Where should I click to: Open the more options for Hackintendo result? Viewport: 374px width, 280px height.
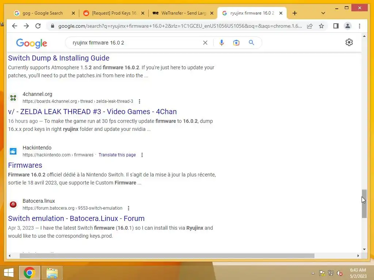pos(142,155)
